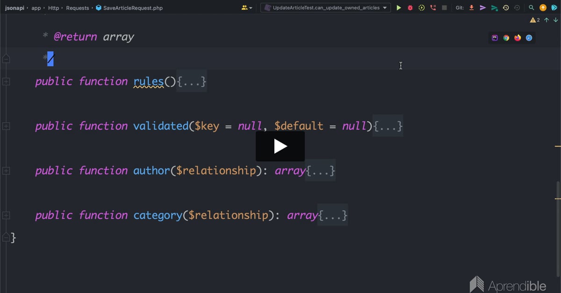Run the test with green Run icon
The image size is (561, 293).
399,8
